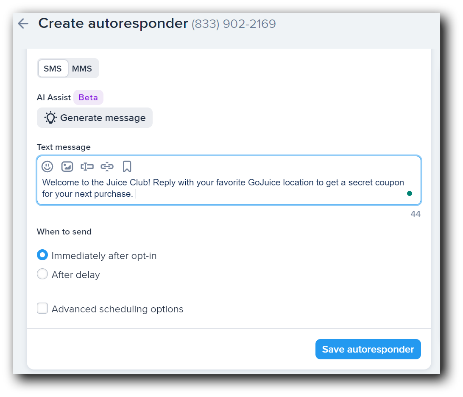Place cursor inside the text message box
The width and height of the screenshot is (463, 397).
(212, 188)
